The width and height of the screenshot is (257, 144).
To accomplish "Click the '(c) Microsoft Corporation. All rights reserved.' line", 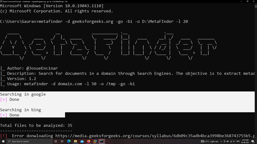I will pos(57,11).
